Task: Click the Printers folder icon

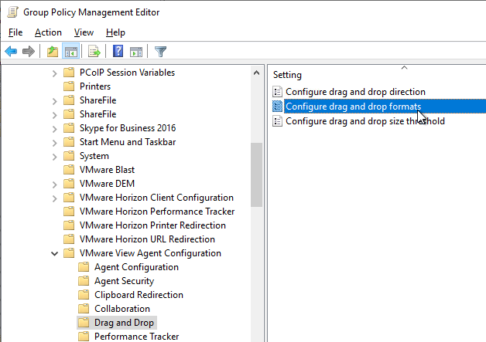Action: (69, 86)
